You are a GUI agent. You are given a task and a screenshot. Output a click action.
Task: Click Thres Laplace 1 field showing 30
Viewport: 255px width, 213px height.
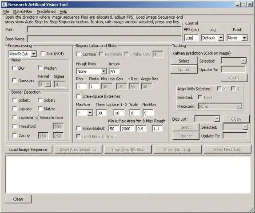pyautogui.click(x=101, y=113)
